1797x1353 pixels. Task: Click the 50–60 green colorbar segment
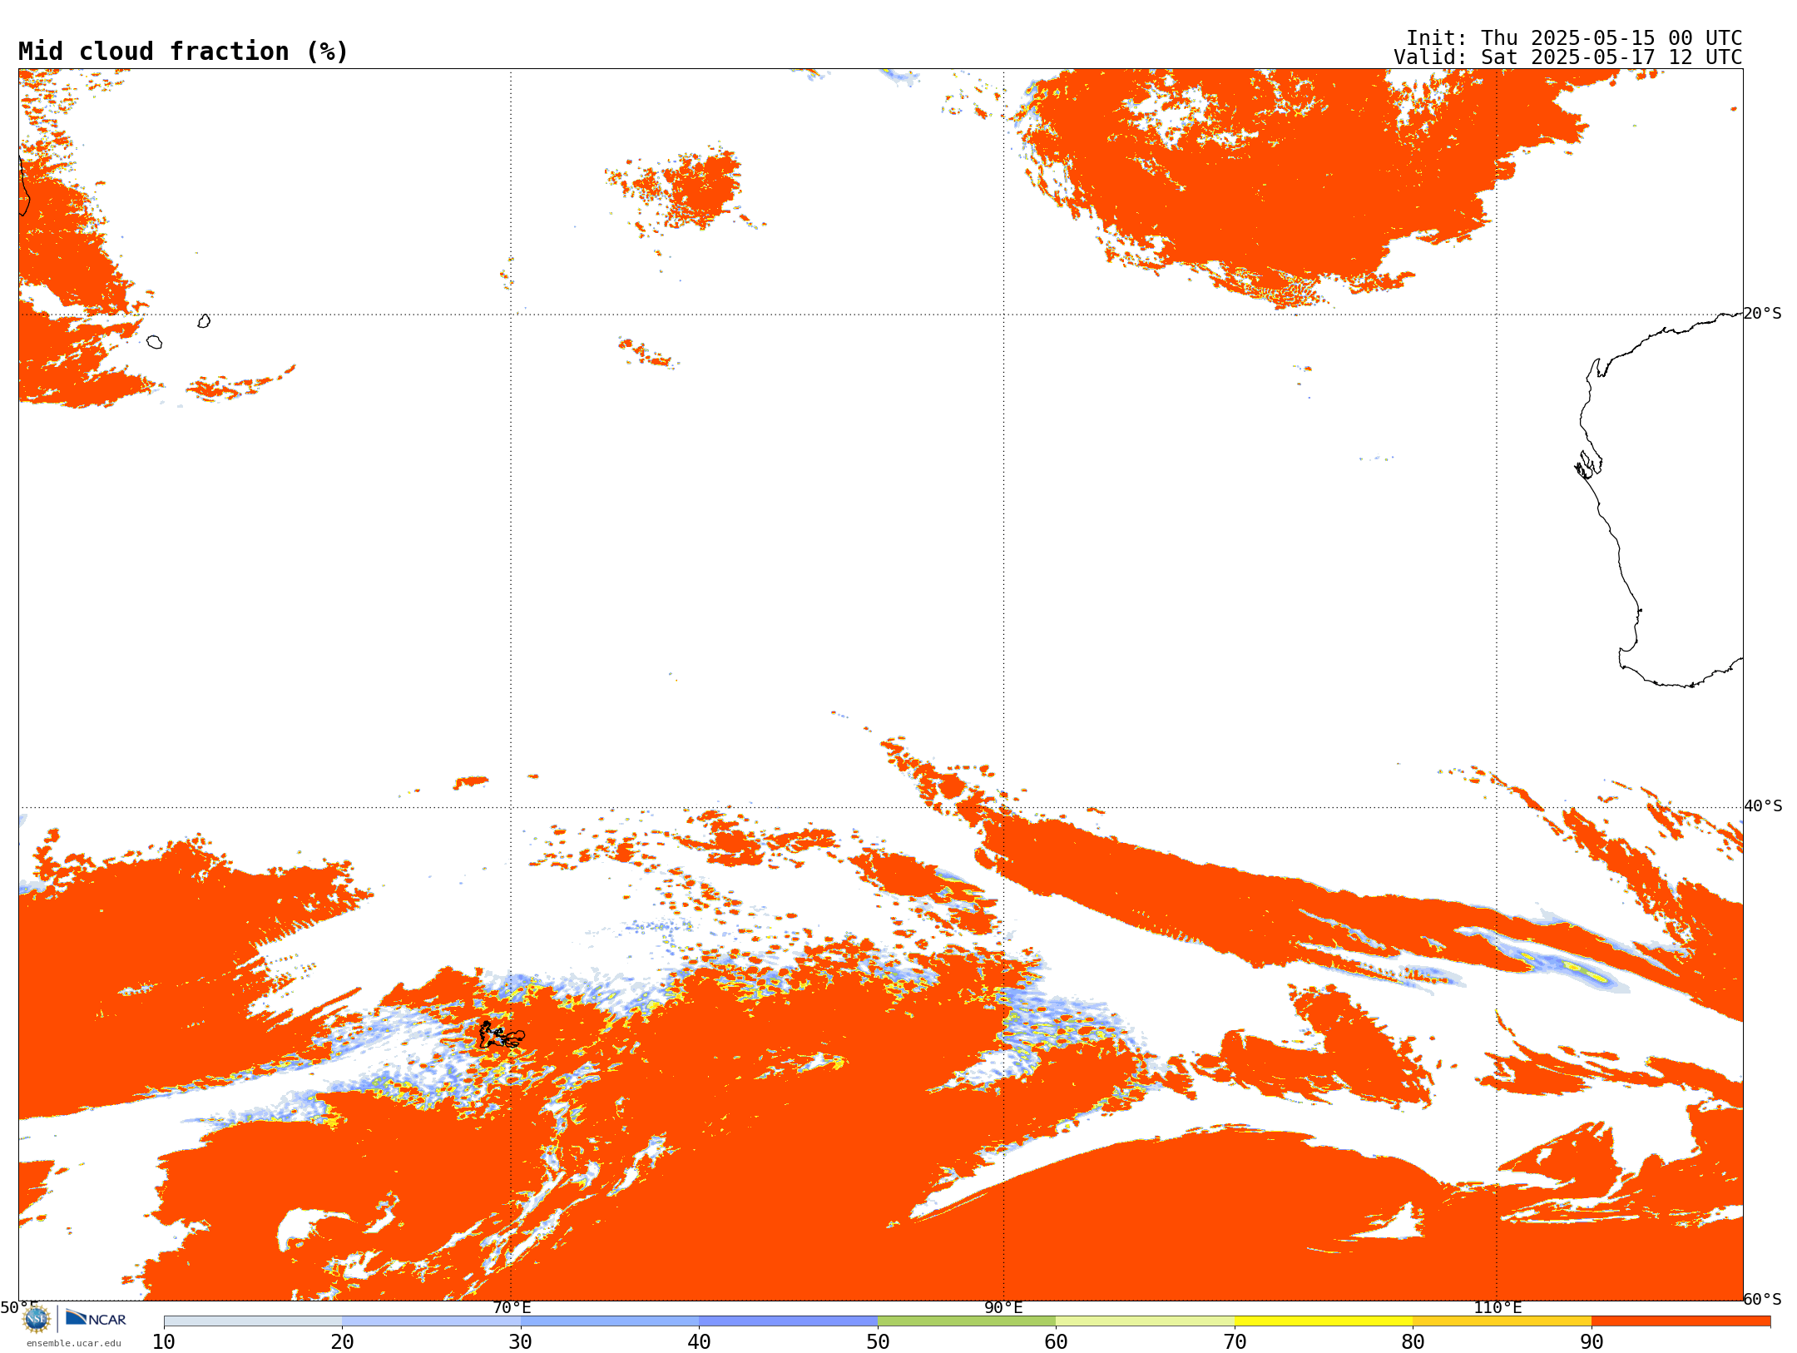pyautogui.click(x=967, y=1321)
